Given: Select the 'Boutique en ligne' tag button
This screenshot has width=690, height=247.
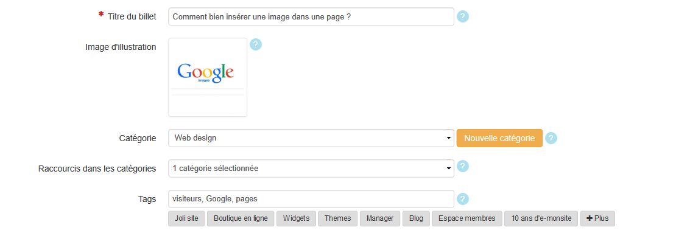Looking at the screenshot, I should coord(241,218).
